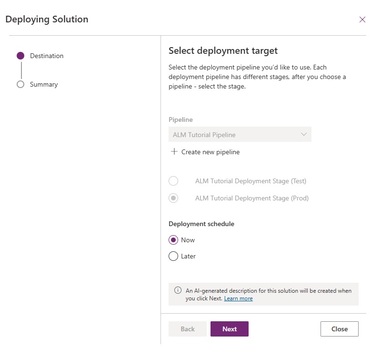Open the ALM Tutorial Pipeline dropdown
This screenshot has width=371, height=347.
[x=240, y=134]
